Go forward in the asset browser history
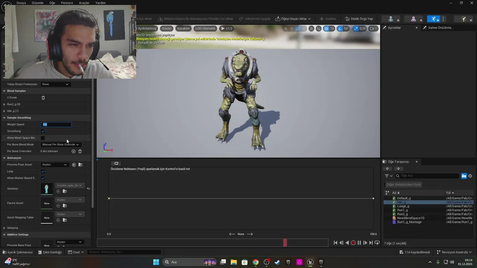Screen dimensions: 477x268 coord(398,169)
